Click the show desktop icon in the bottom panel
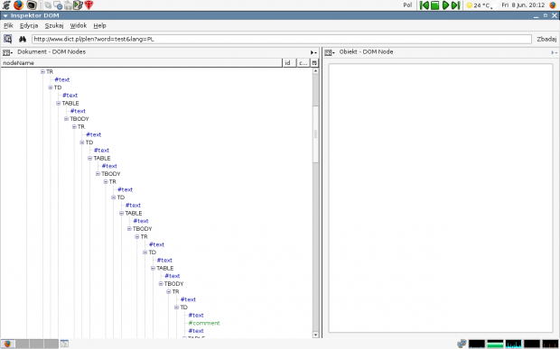 pos(64,344)
